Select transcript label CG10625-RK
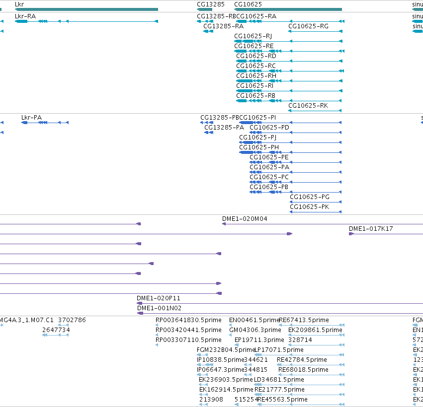Screen dimensions: 423x407 tap(308, 106)
